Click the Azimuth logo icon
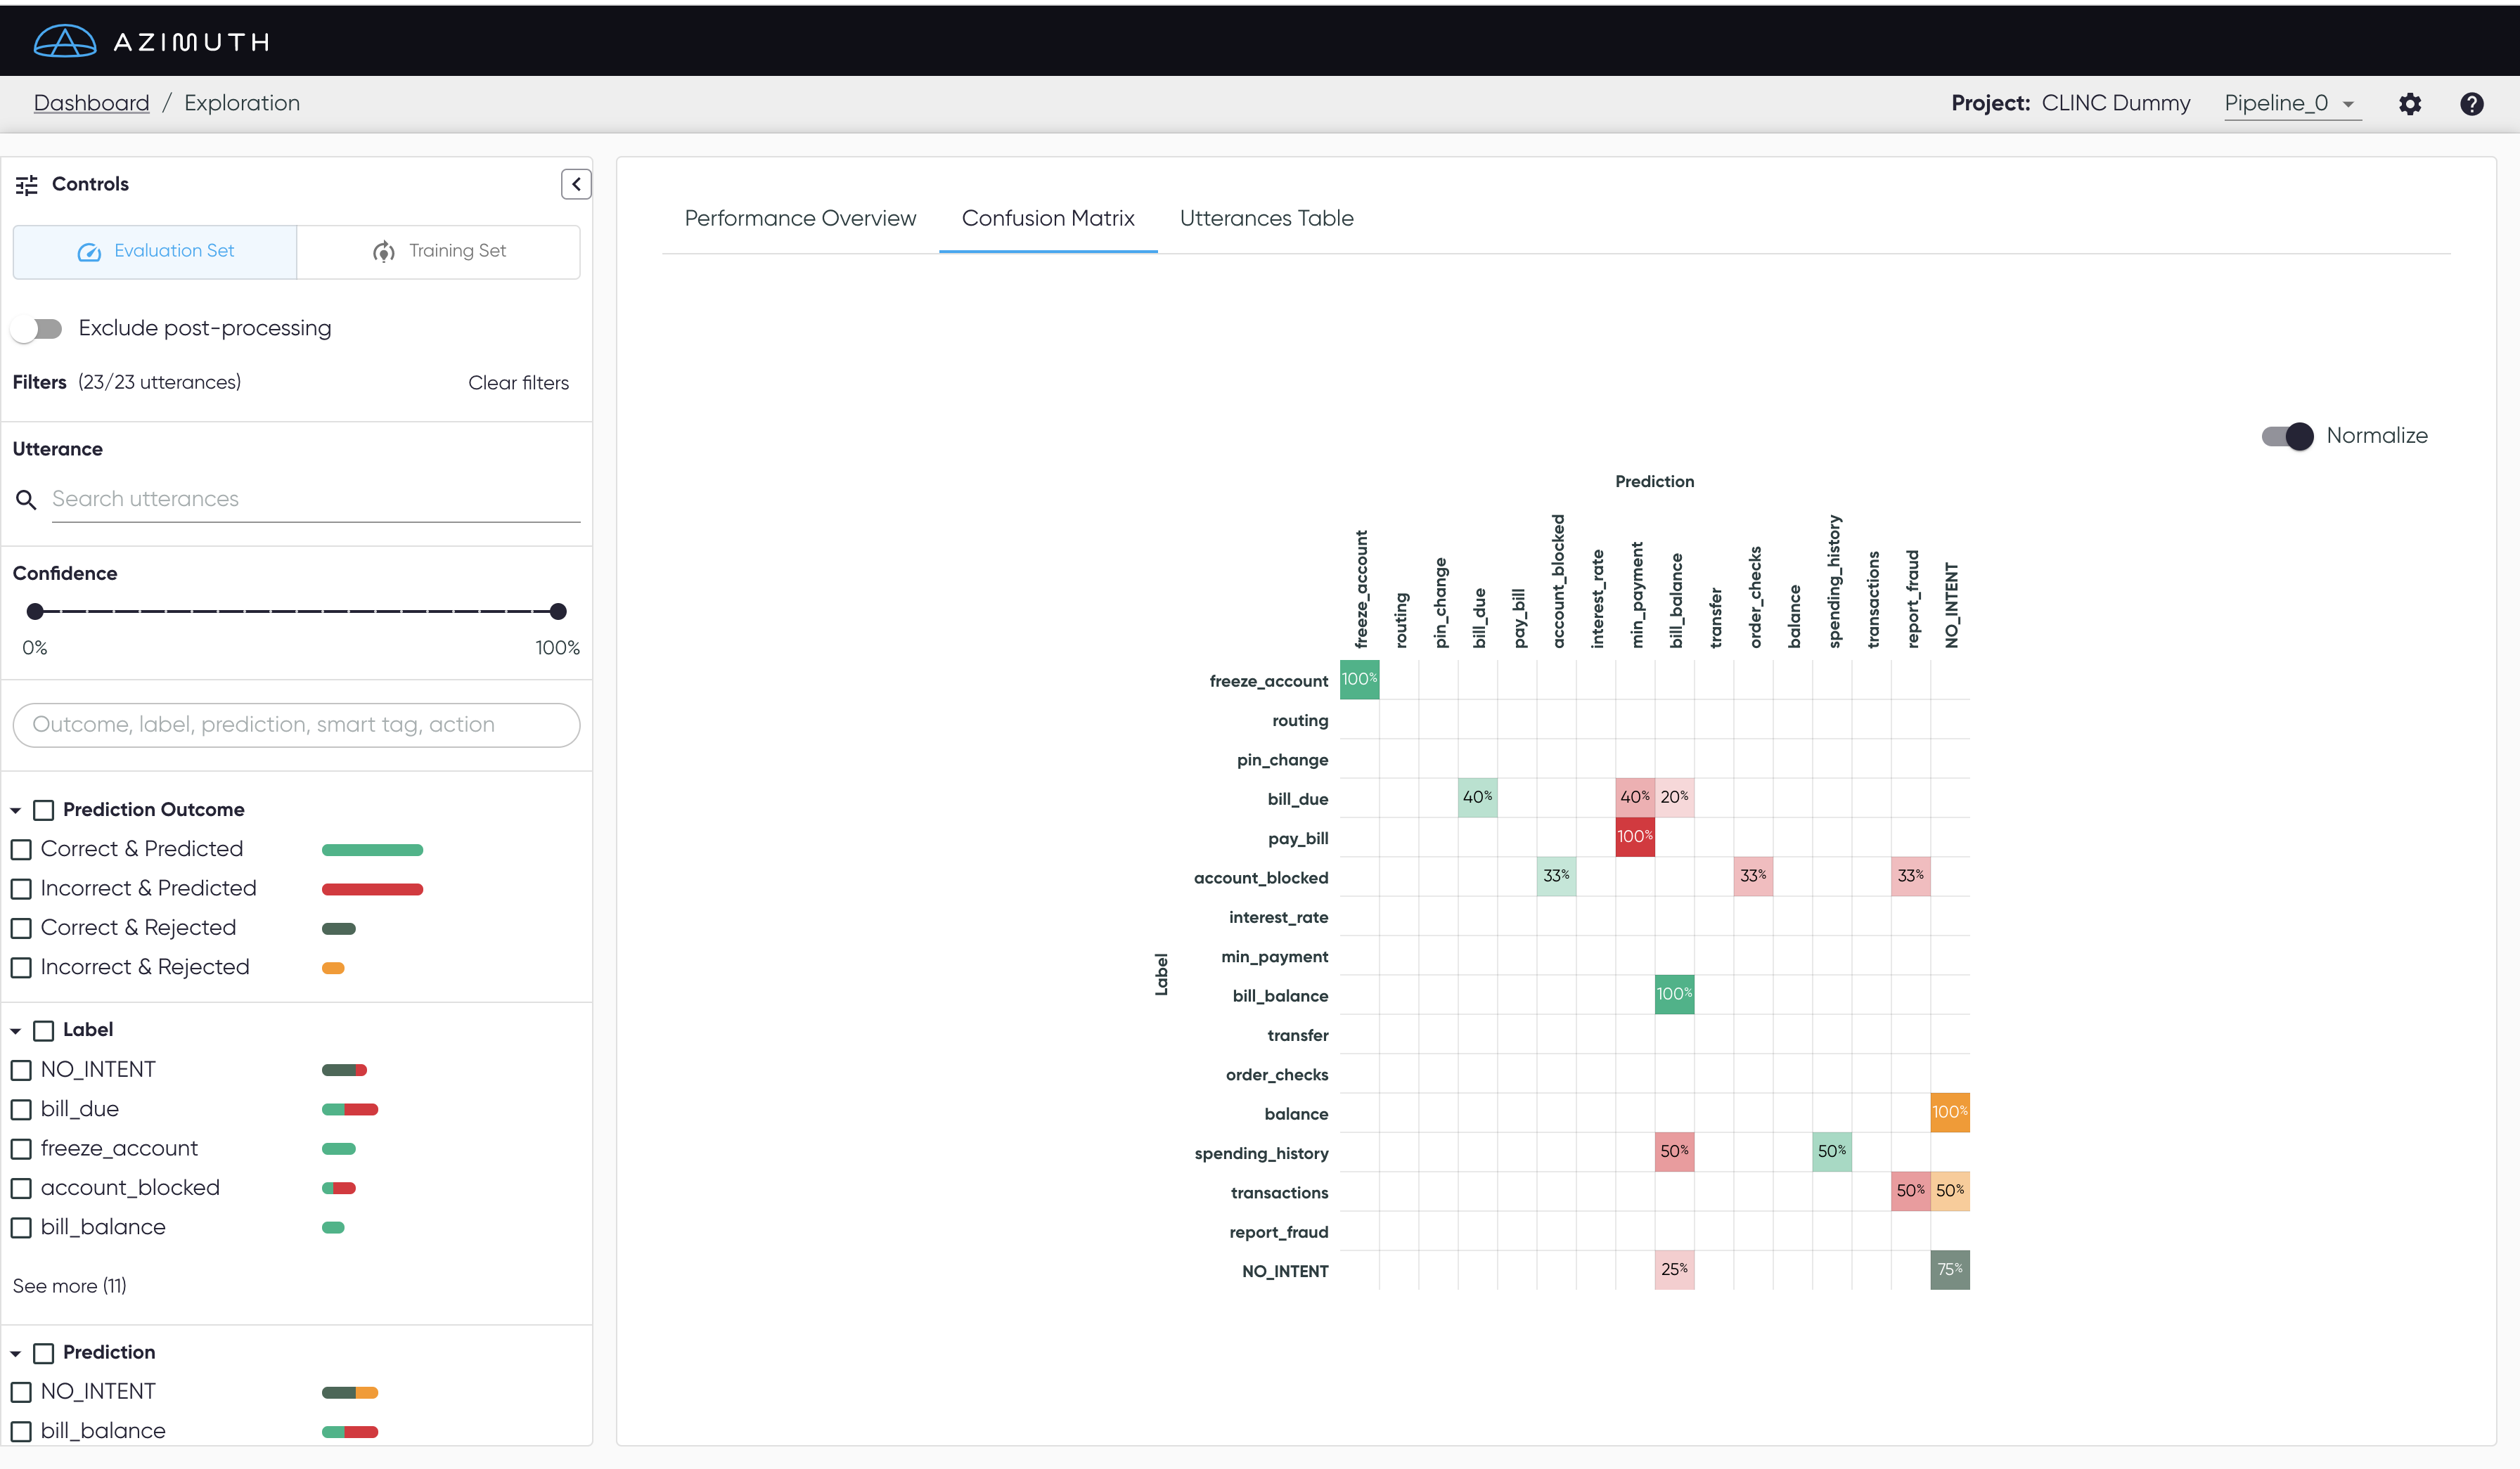Viewport: 2520px width, 1469px height. tap(65, 41)
